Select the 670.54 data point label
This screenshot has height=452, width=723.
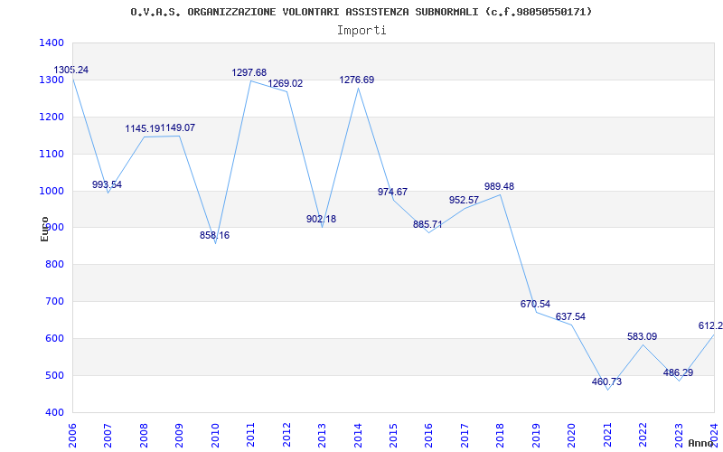click(535, 305)
